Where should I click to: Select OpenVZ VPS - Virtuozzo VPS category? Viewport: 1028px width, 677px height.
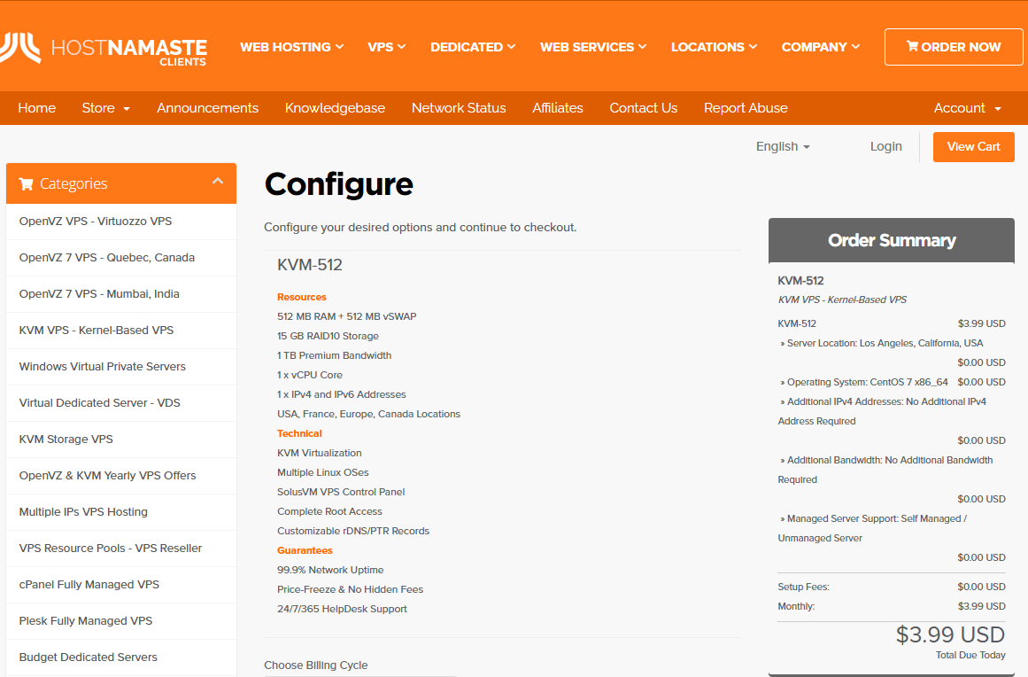point(121,222)
